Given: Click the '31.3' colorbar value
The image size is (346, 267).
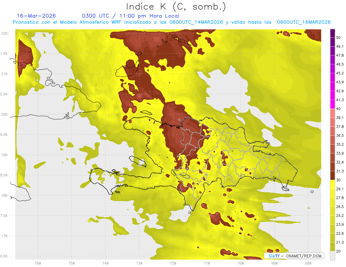Looking at the screenshot, I should point(340,171).
